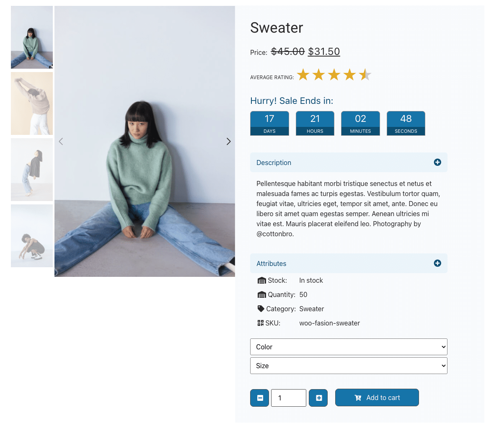The width and height of the screenshot is (494, 431).
Task: Select the crouching model thumbnail
Action: click(x=32, y=236)
